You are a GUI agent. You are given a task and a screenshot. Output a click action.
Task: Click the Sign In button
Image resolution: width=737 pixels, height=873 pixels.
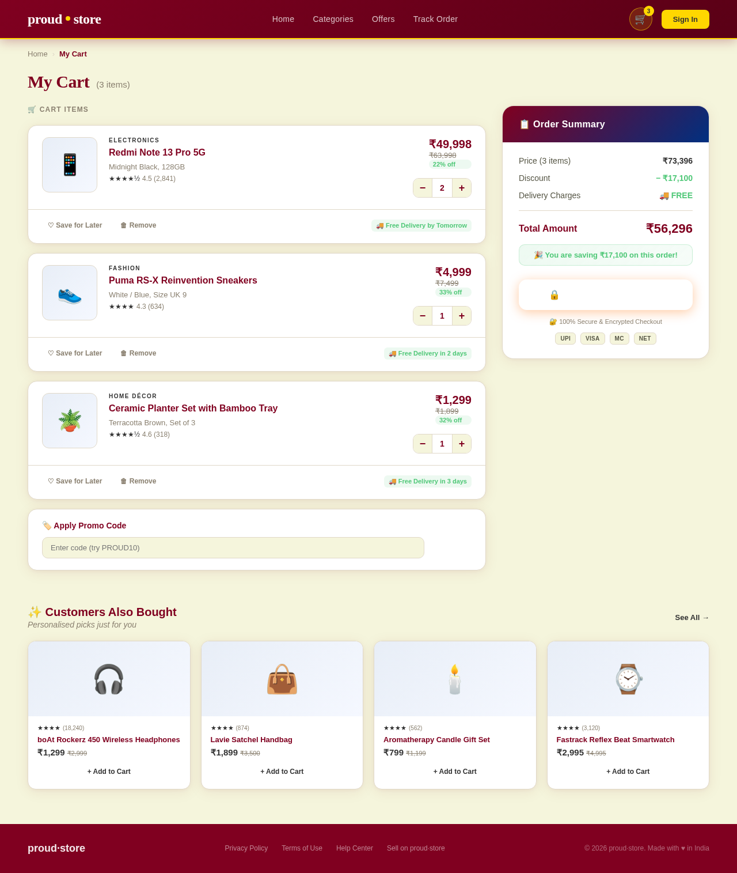pos(685,19)
